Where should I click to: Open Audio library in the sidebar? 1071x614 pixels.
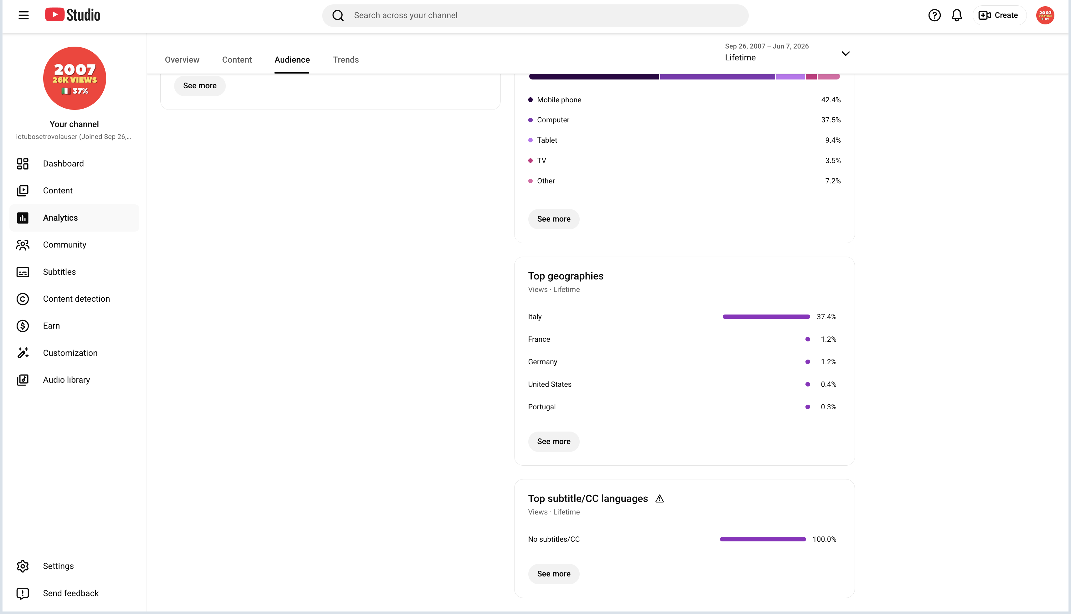(66, 380)
